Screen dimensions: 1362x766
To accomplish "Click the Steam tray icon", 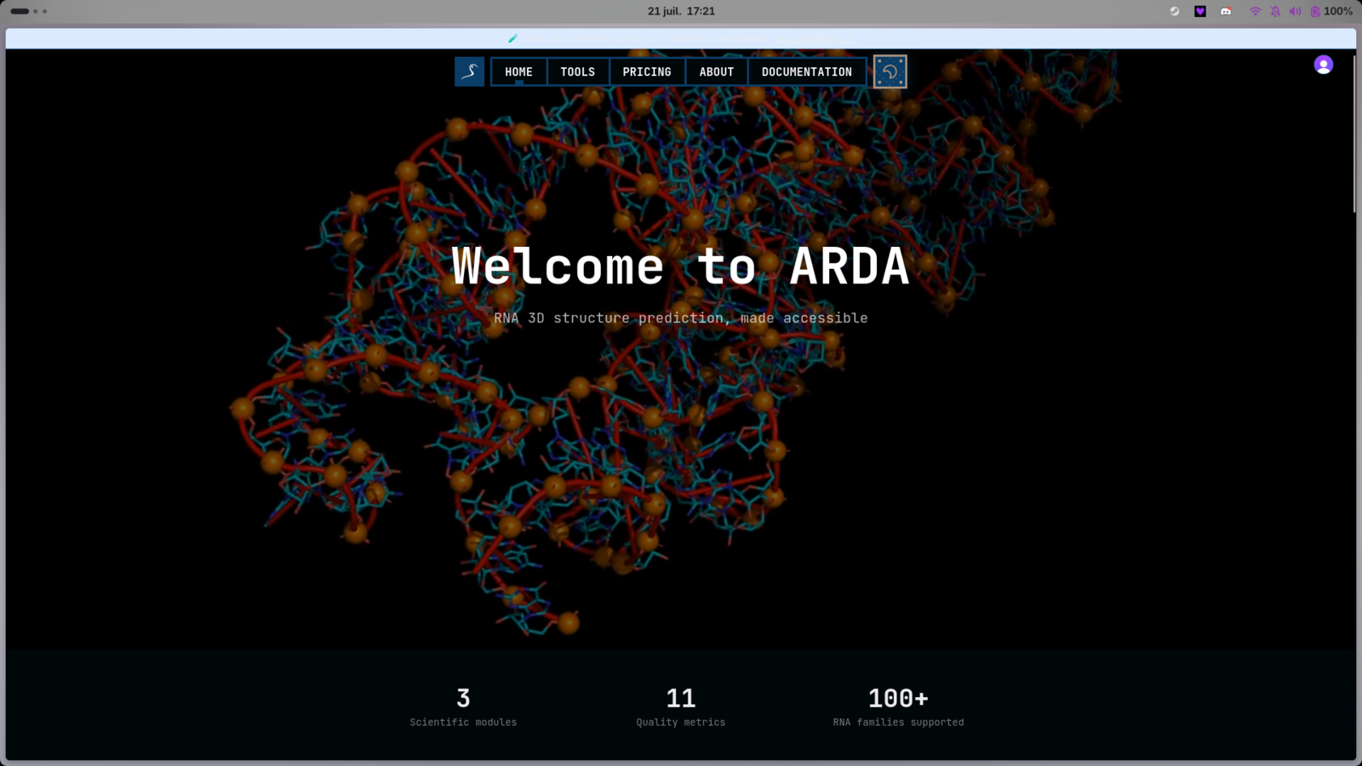I will (x=1175, y=11).
